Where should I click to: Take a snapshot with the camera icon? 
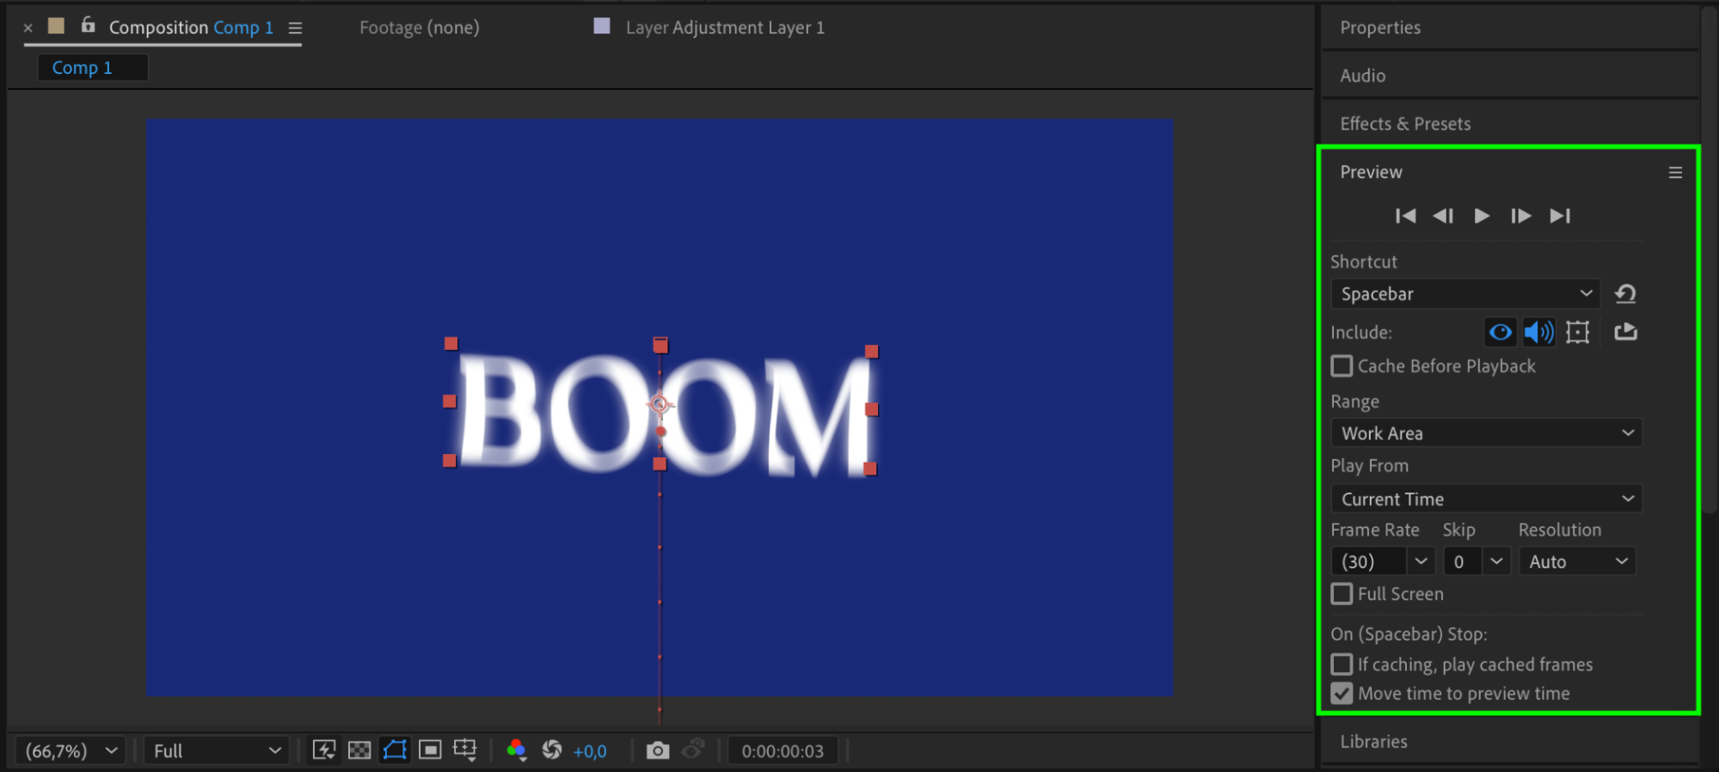[x=658, y=751]
